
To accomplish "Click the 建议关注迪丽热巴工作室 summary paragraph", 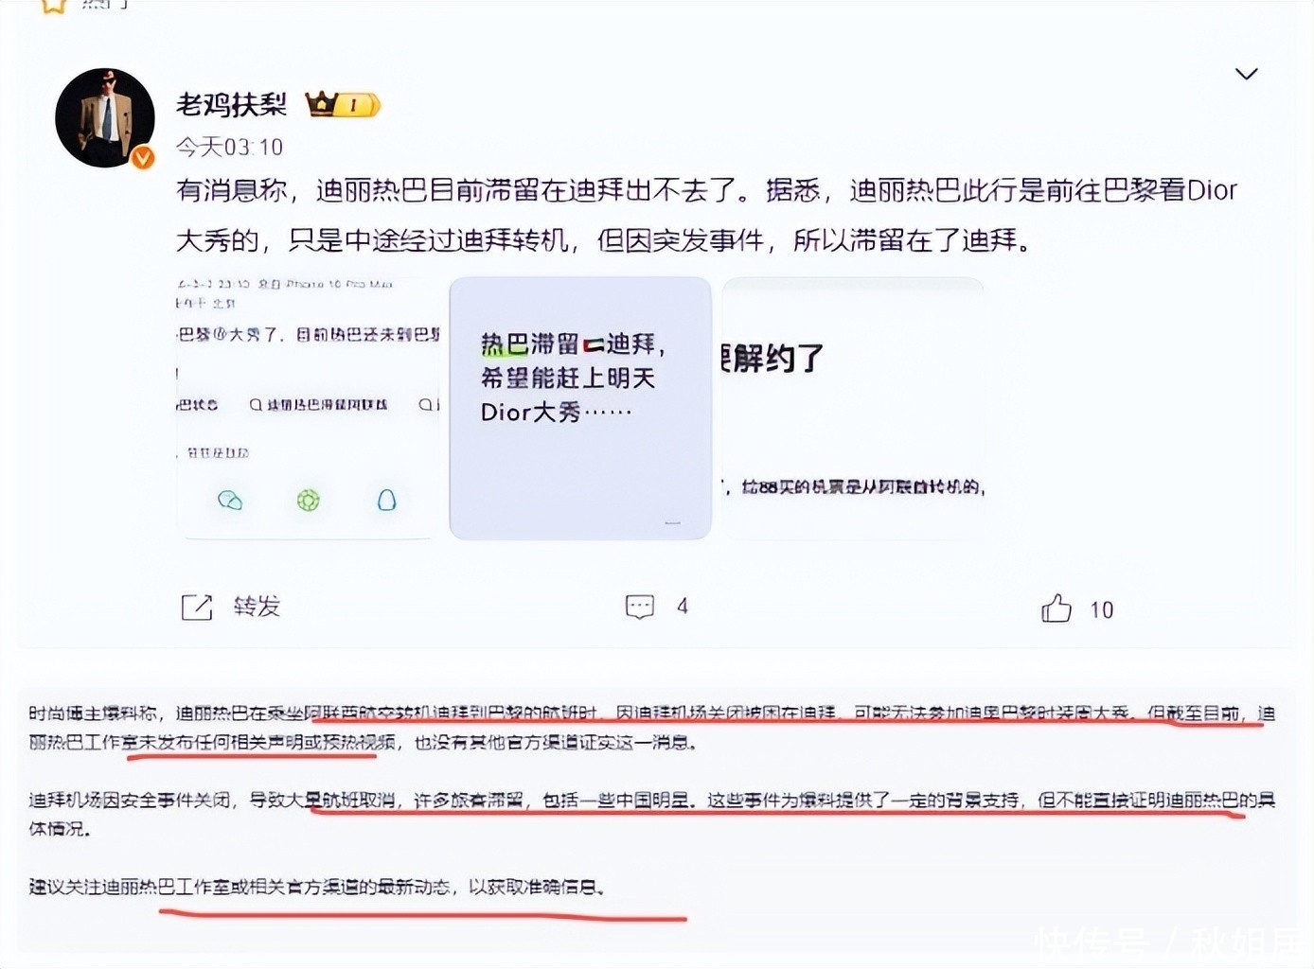I will [317, 887].
